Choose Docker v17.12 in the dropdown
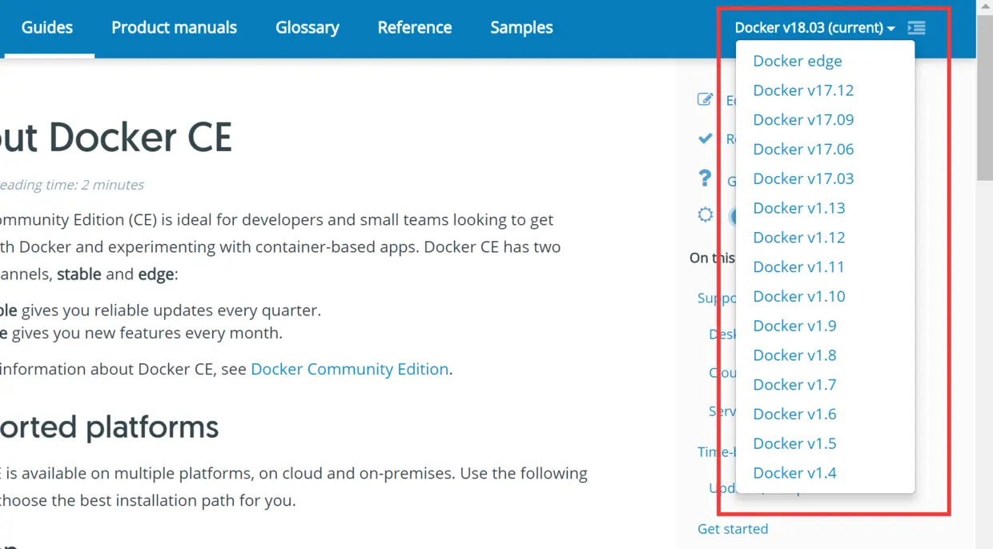The width and height of the screenshot is (993, 549). click(x=803, y=90)
